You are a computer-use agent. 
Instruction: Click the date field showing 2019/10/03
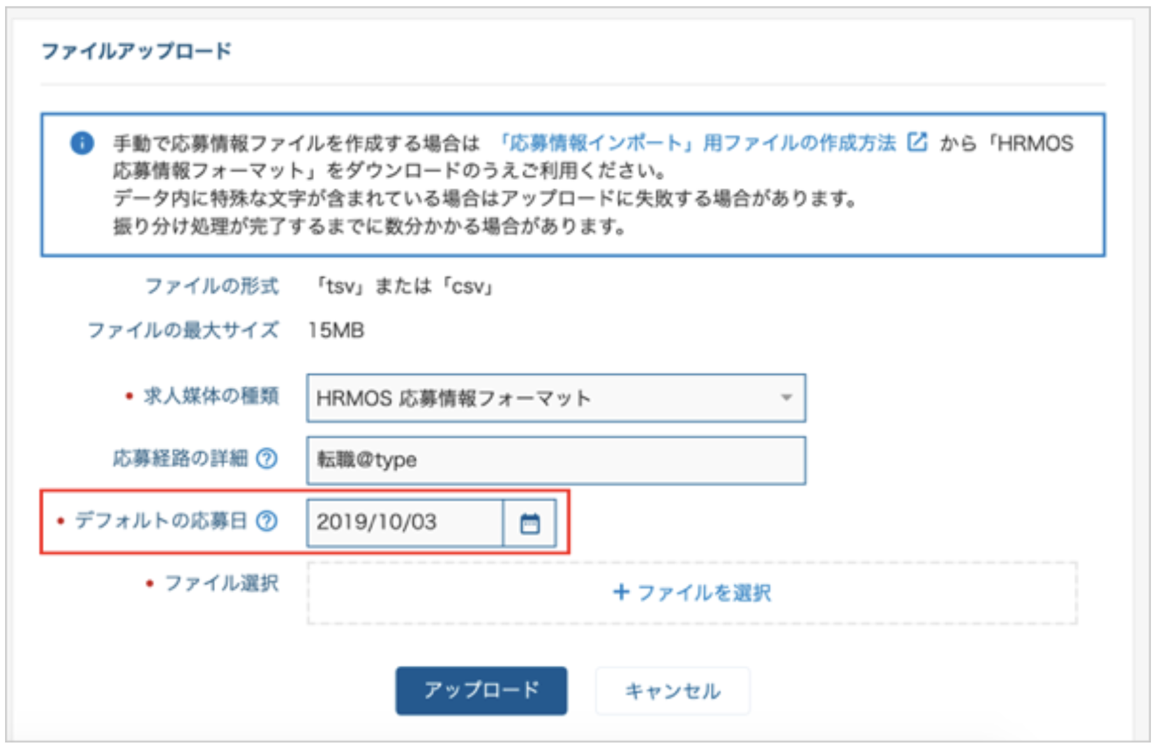pos(405,523)
